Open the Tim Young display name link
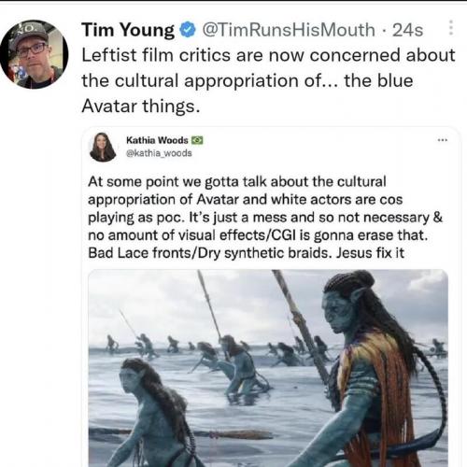The image size is (467, 467). point(128,30)
